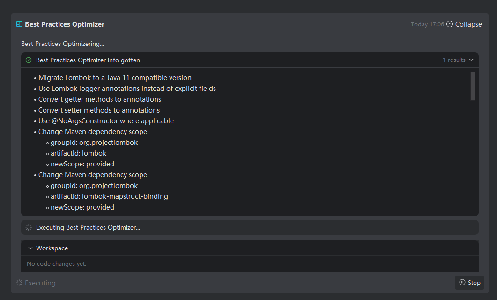497x300 pixels.
Task: Click 'Use @NoArgsConstructor where applicable' item
Action: [x=106, y=121]
